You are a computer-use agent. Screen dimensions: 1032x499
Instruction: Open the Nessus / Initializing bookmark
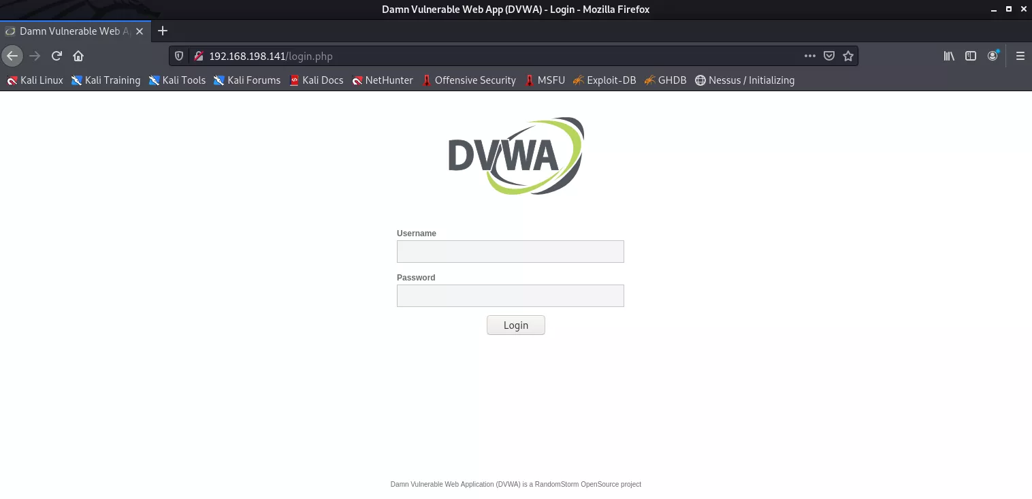tap(744, 80)
